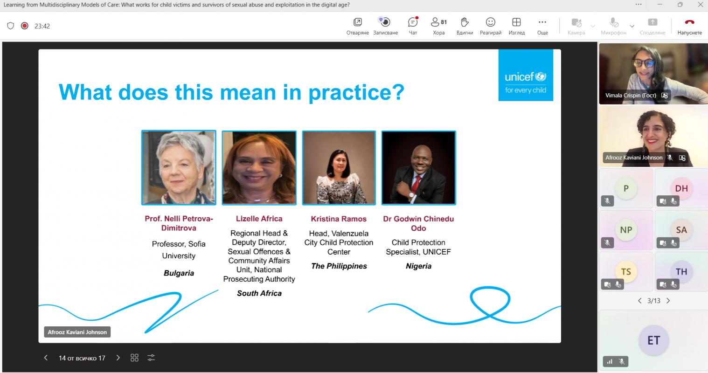The width and height of the screenshot is (708, 373).
Task: Click signal strength icon on ET tile
Action: coord(610,361)
